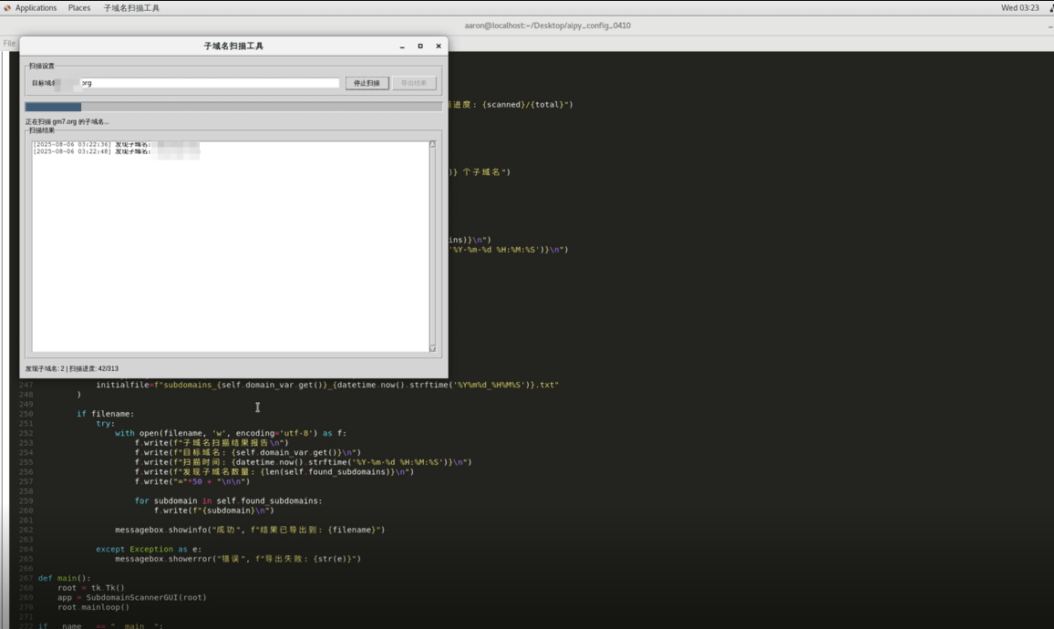This screenshot has width=1054, height=629.
Task: Click the scan progress bar
Action: tap(233, 107)
